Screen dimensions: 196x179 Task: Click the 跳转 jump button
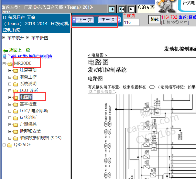[155, 19]
